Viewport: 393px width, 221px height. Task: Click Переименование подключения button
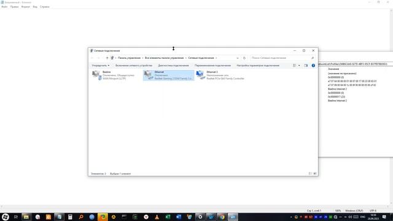[x=212, y=66]
